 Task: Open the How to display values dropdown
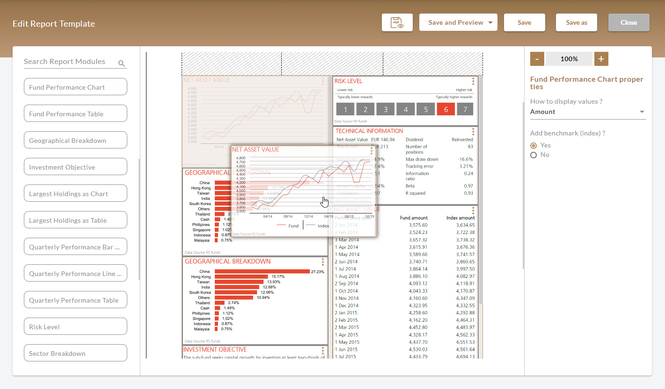tap(588, 112)
